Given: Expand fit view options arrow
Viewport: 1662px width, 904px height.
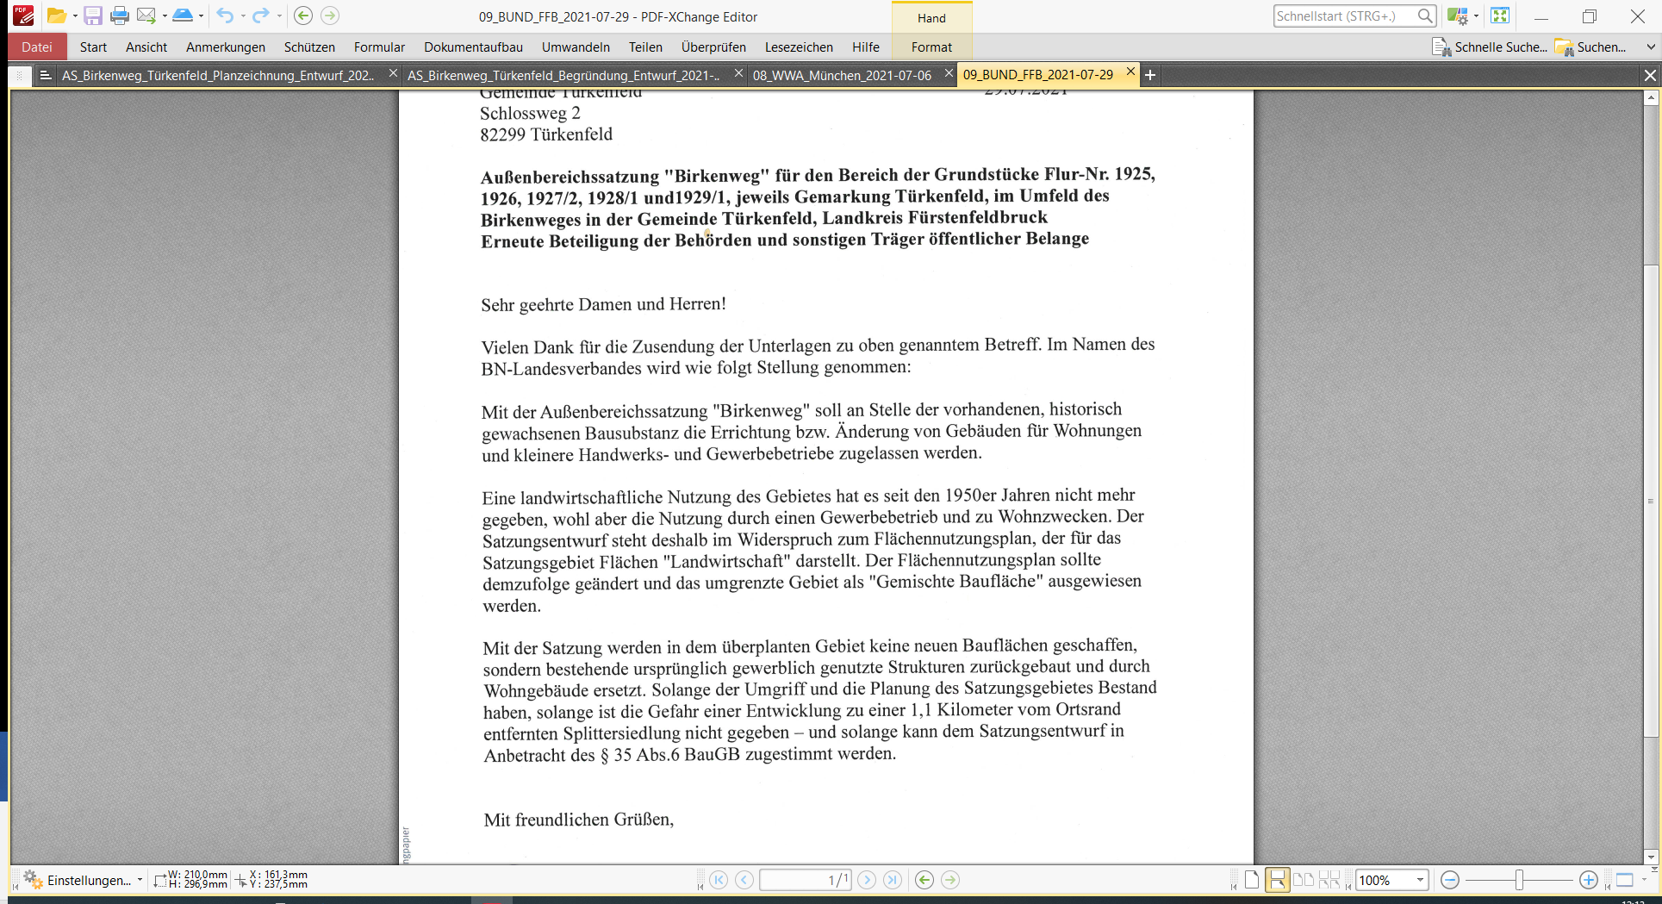Looking at the screenshot, I should pos(1644,880).
